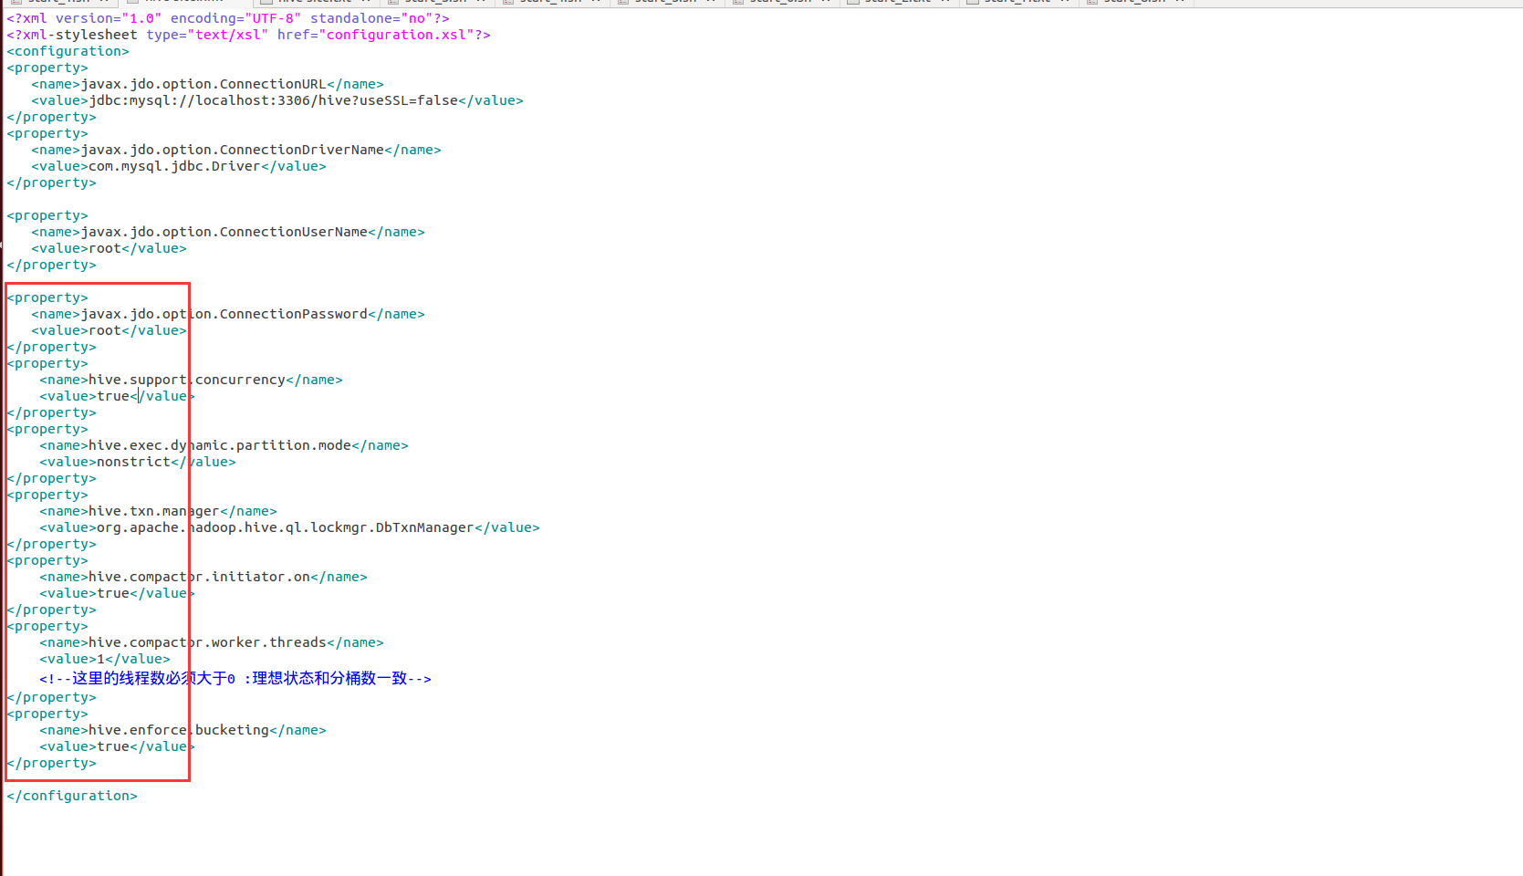Select the hive.exec.dynamic.partition.mode name line

(x=224, y=445)
